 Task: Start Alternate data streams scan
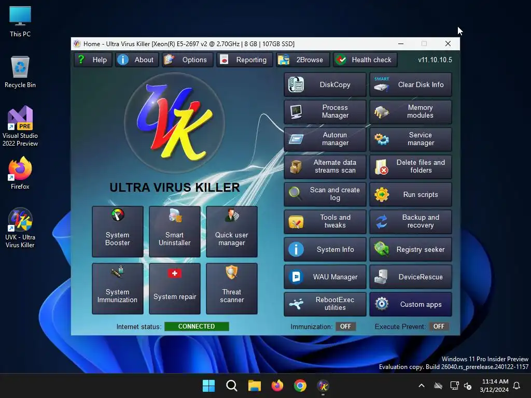(325, 166)
